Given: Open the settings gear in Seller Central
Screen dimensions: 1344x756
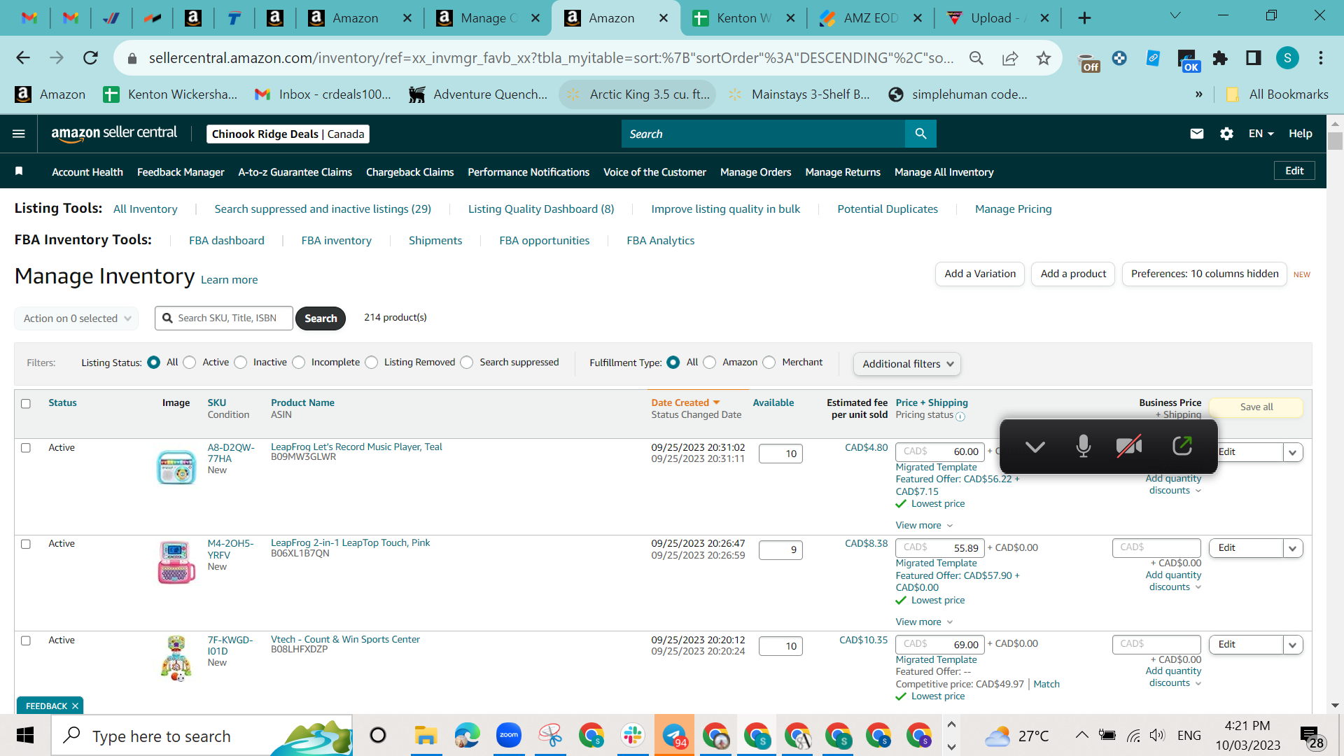Looking at the screenshot, I should point(1226,134).
